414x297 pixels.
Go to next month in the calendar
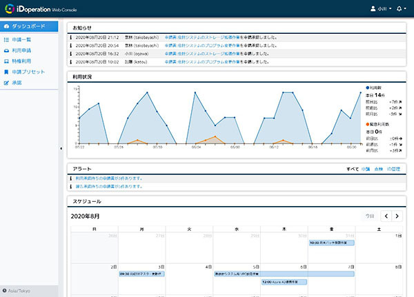point(396,216)
